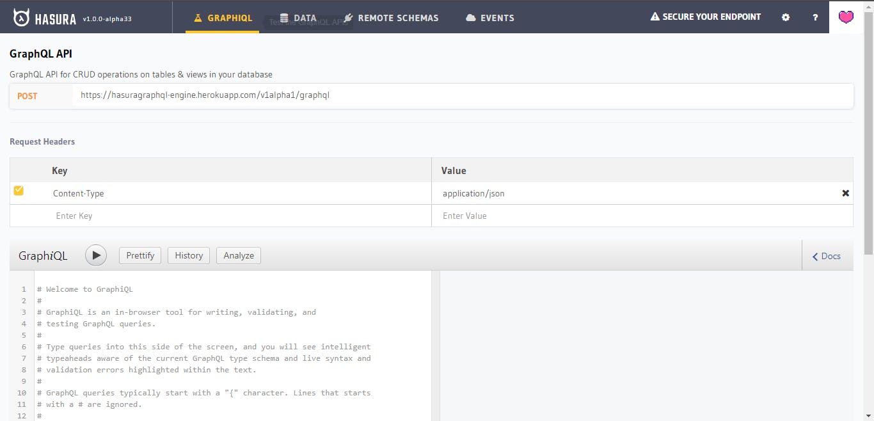This screenshot has height=421, width=874.
Task: Click the flask icon beside GRAPHIQL
Action: pyautogui.click(x=198, y=19)
